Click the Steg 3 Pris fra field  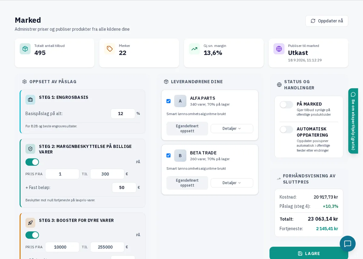coord(62,247)
